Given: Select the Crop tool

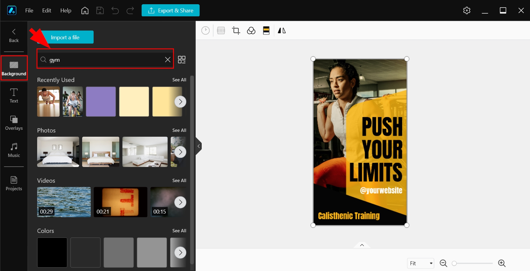Looking at the screenshot, I should (x=236, y=31).
